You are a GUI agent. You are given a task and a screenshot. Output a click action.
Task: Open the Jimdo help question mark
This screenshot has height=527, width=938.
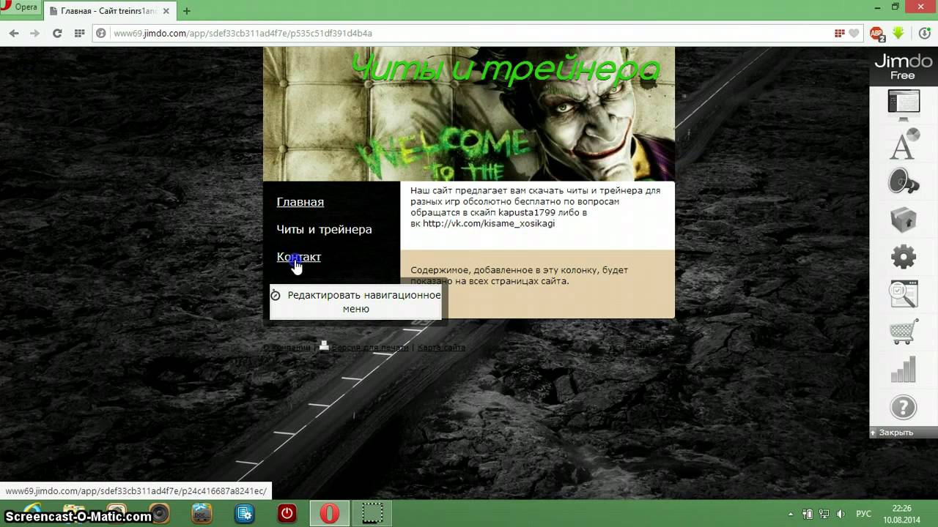pos(904,407)
